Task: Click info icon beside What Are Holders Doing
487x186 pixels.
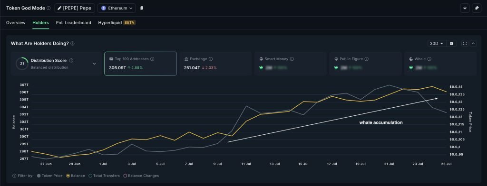Action: [x=72, y=43]
